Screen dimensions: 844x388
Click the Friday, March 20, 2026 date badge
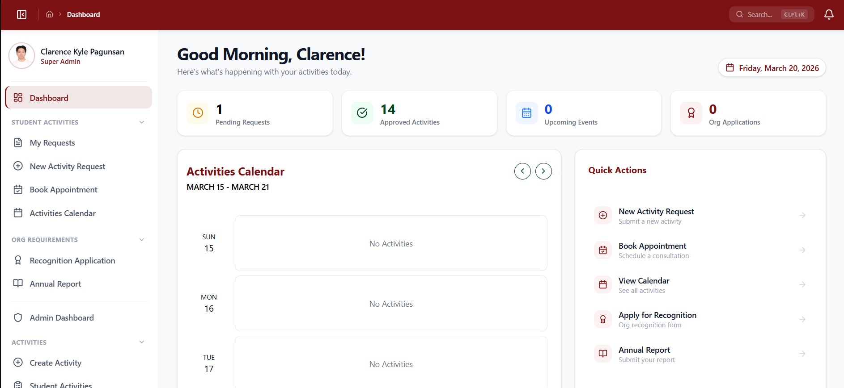tap(772, 68)
